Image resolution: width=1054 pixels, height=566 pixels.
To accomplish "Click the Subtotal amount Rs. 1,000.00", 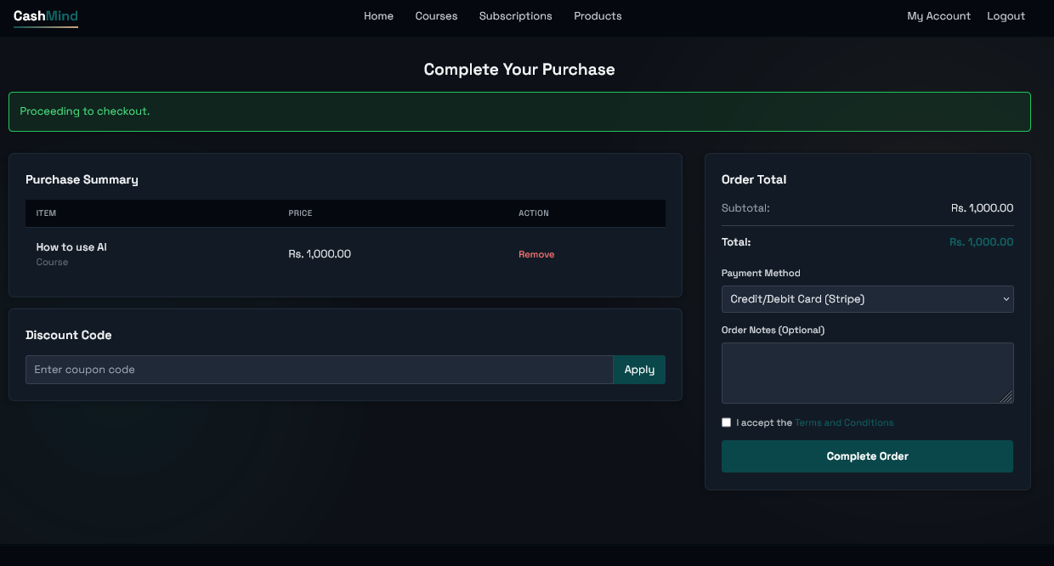I will 982,208.
